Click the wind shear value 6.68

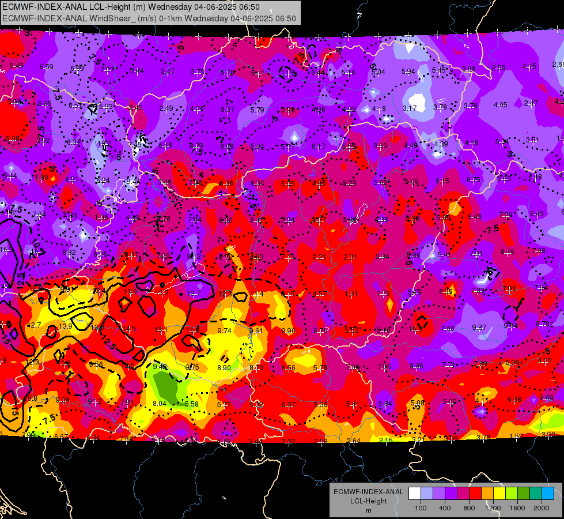pos(514,400)
